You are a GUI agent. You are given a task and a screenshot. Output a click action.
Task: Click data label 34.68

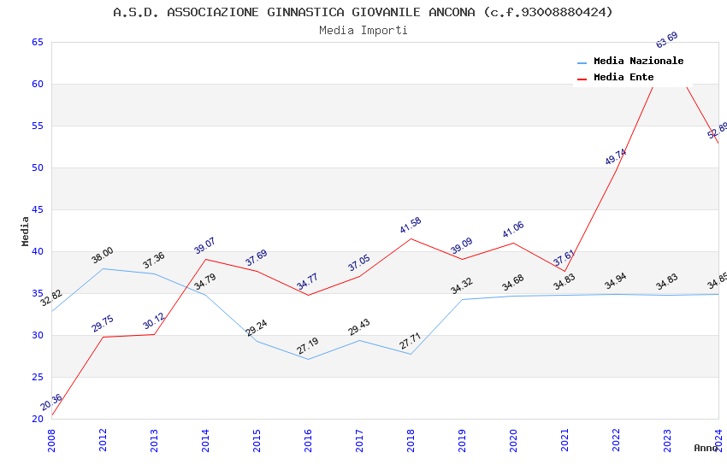[513, 283]
